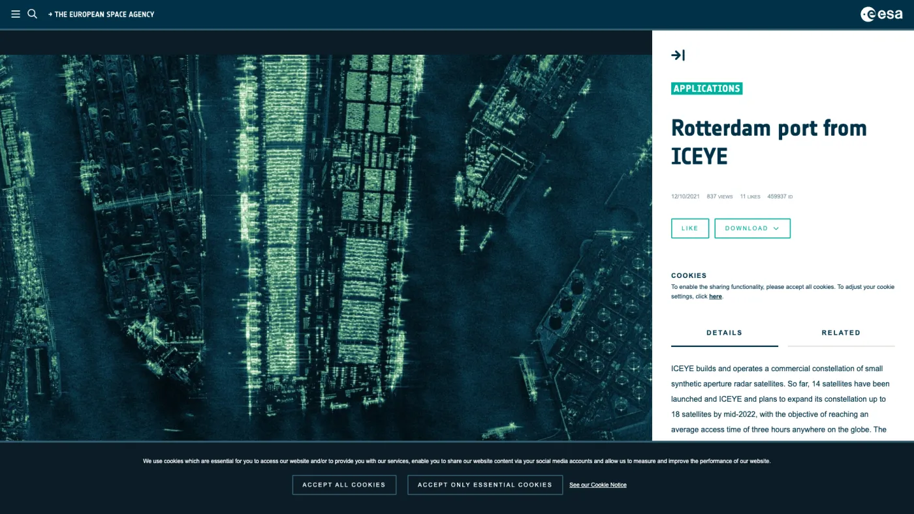
Task: Switch to the DETAILS tab
Action: [x=724, y=333]
